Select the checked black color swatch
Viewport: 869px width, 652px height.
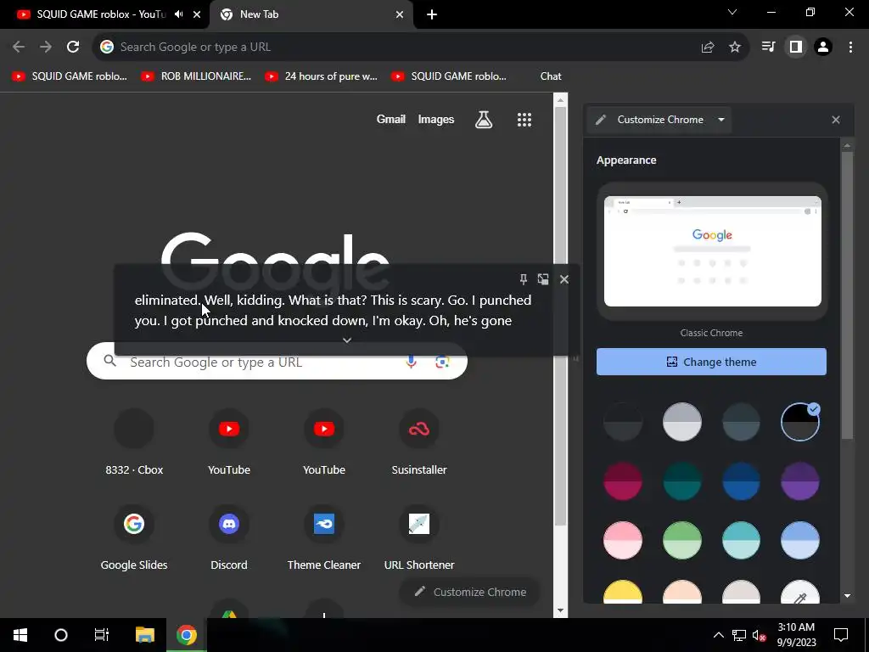coord(799,421)
